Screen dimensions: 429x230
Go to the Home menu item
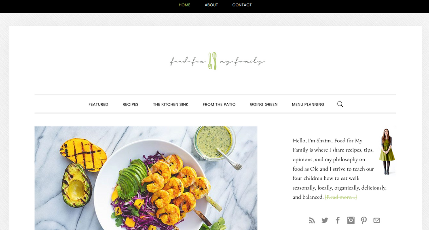point(184,5)
